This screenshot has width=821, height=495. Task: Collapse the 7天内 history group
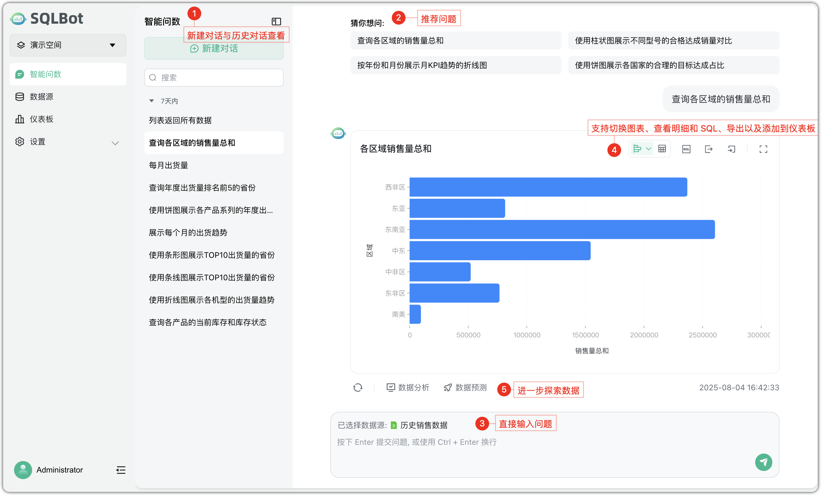point(152,101)
